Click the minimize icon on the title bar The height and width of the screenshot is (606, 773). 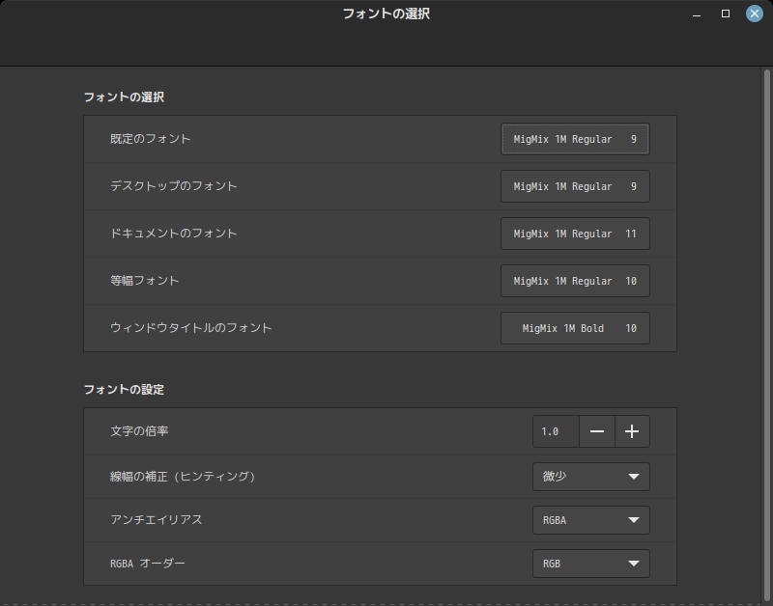[x=697, y=14]
